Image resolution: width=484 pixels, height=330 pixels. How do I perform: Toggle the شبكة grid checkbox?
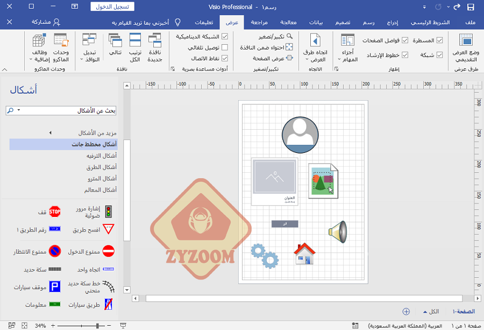(440, 55)
